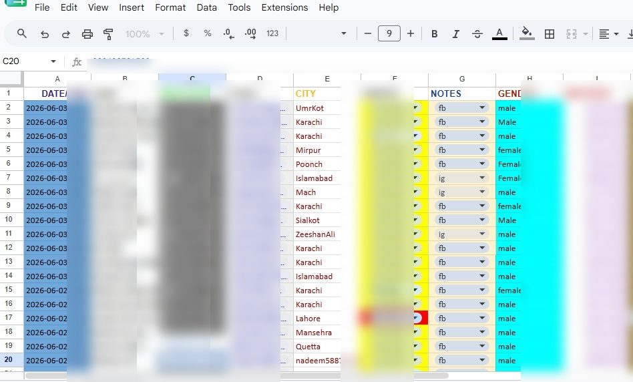The width and height of the screenshot is (633, 382).
Task: Click the select-all corner box
Action: coord(11,79)
